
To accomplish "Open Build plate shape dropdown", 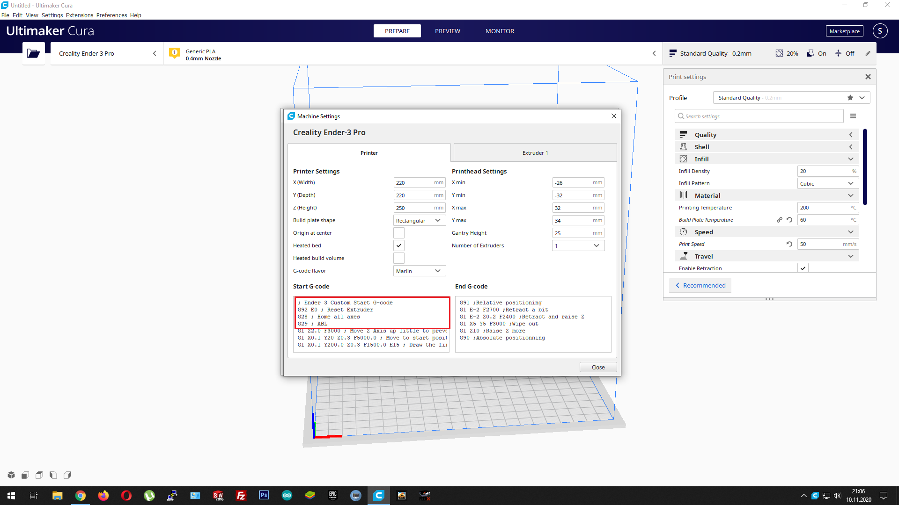I will tap(420, 220).
